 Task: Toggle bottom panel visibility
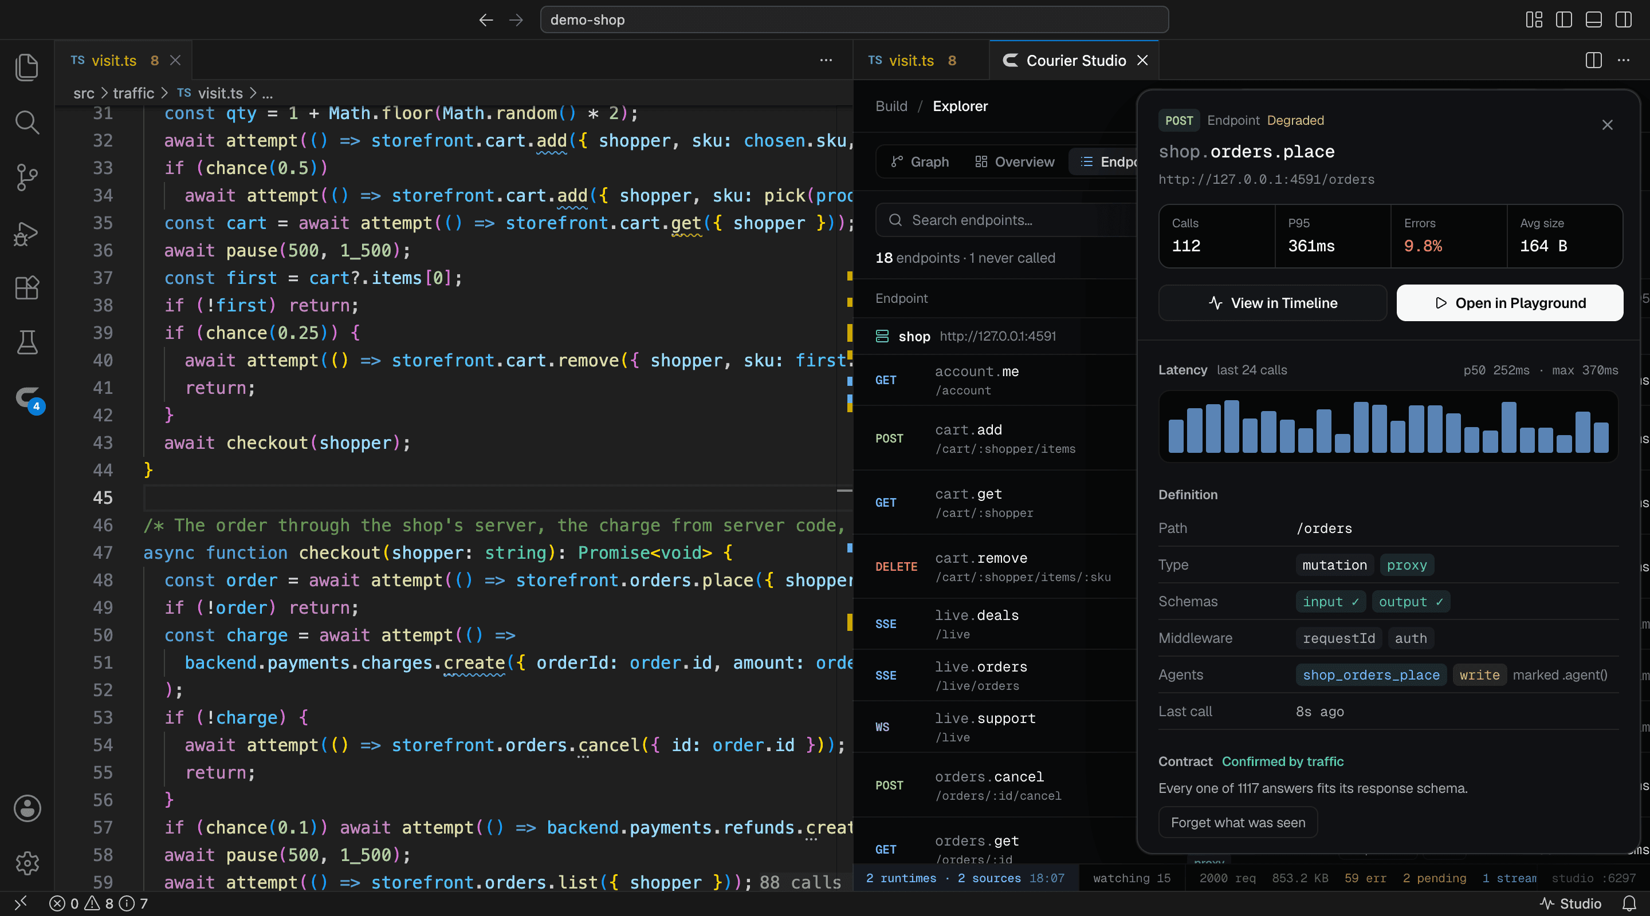click(x=1594, y=20)
